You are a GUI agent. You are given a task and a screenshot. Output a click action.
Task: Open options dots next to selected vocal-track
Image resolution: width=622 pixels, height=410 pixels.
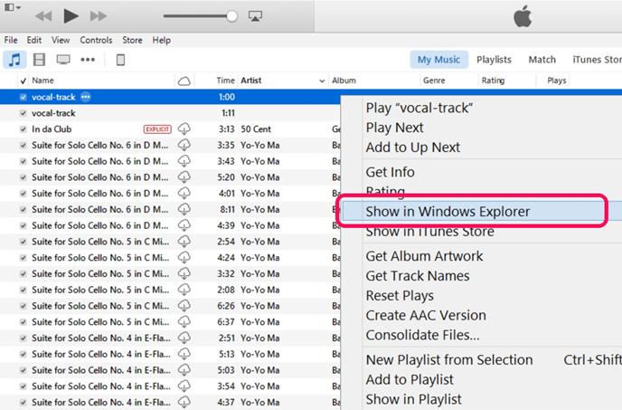click(86, 97)
